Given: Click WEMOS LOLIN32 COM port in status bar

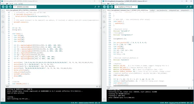Looking at the screenshot, I should coord(86,103).
